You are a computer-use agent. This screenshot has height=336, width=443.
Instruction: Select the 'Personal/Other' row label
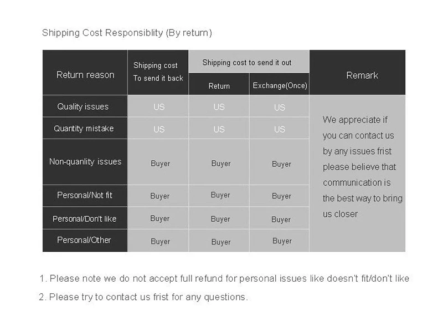coord(85,241)
